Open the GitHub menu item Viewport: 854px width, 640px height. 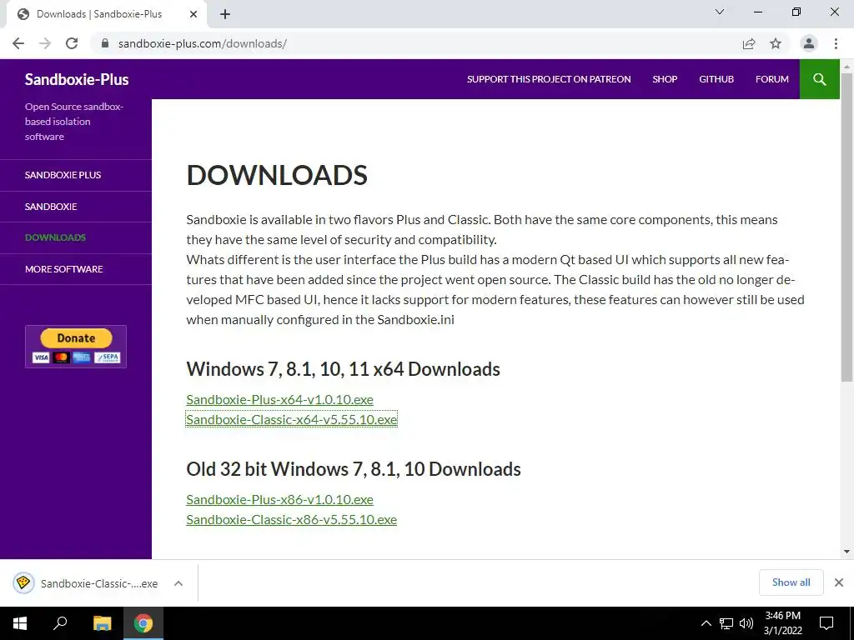click(x=716, y=79)
